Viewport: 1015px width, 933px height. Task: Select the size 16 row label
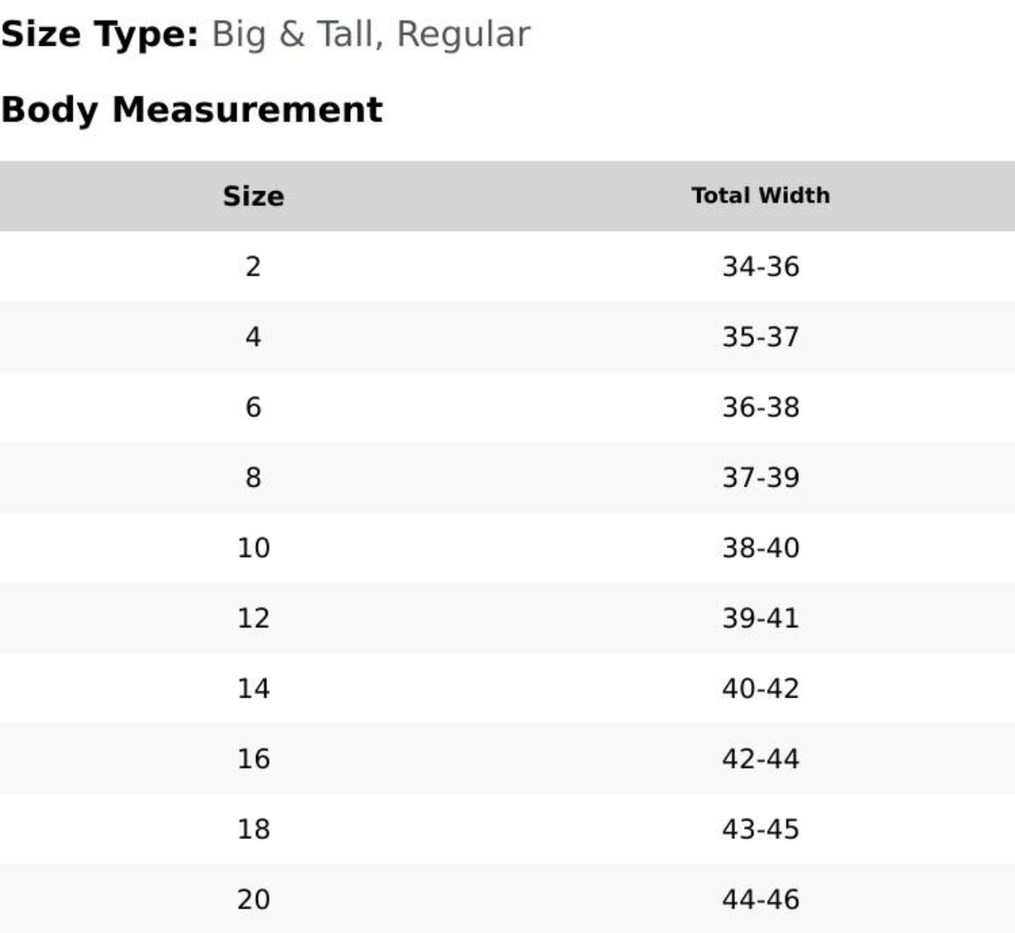253,758
